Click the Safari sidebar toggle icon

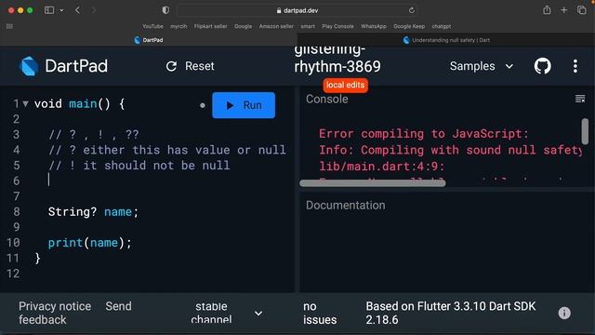(x=49, y=10)
